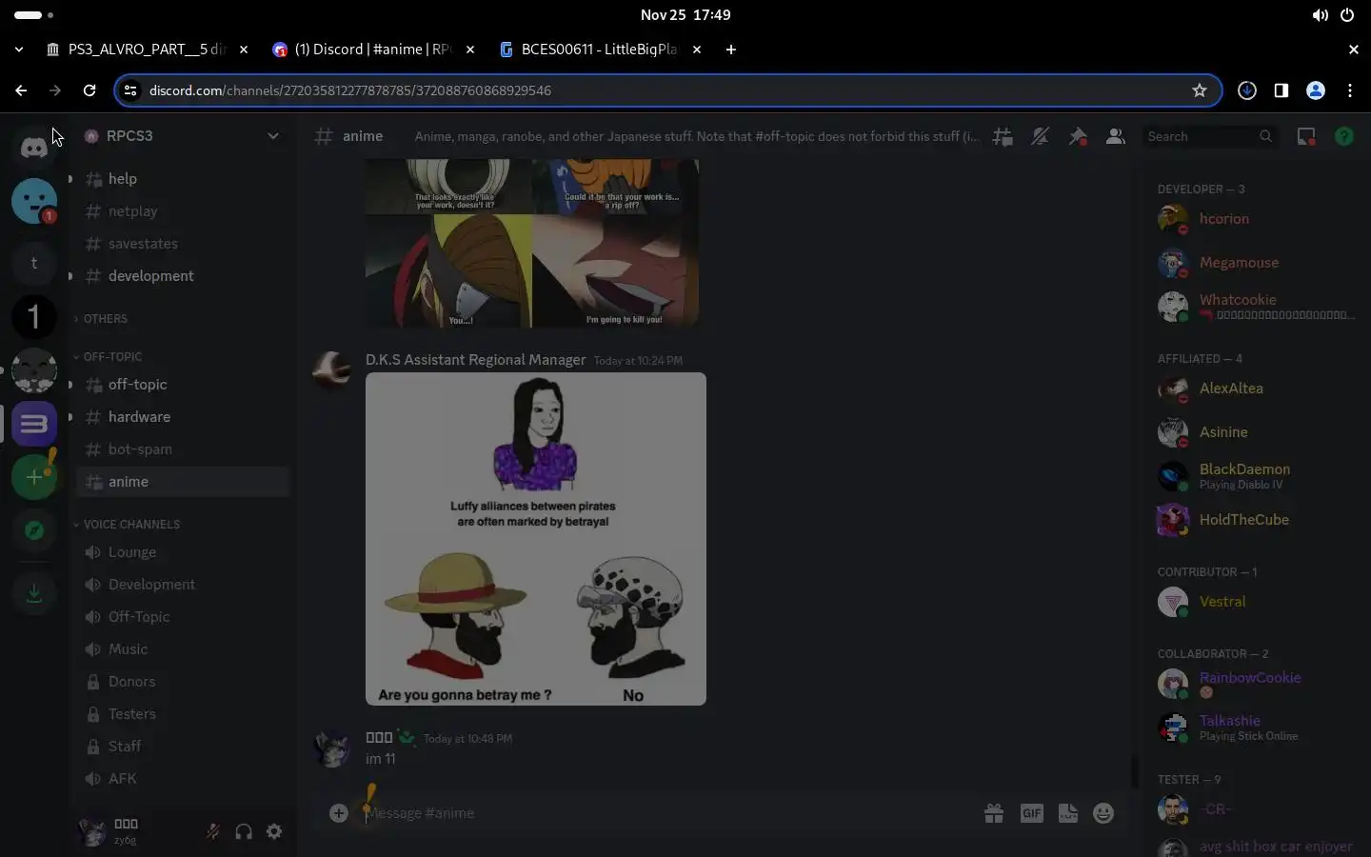The width and height of the screenshot is (1371, 857).
Task: Switch to PS3_ALVRO_PART__5 browser tab
Action: click(148, 50)
